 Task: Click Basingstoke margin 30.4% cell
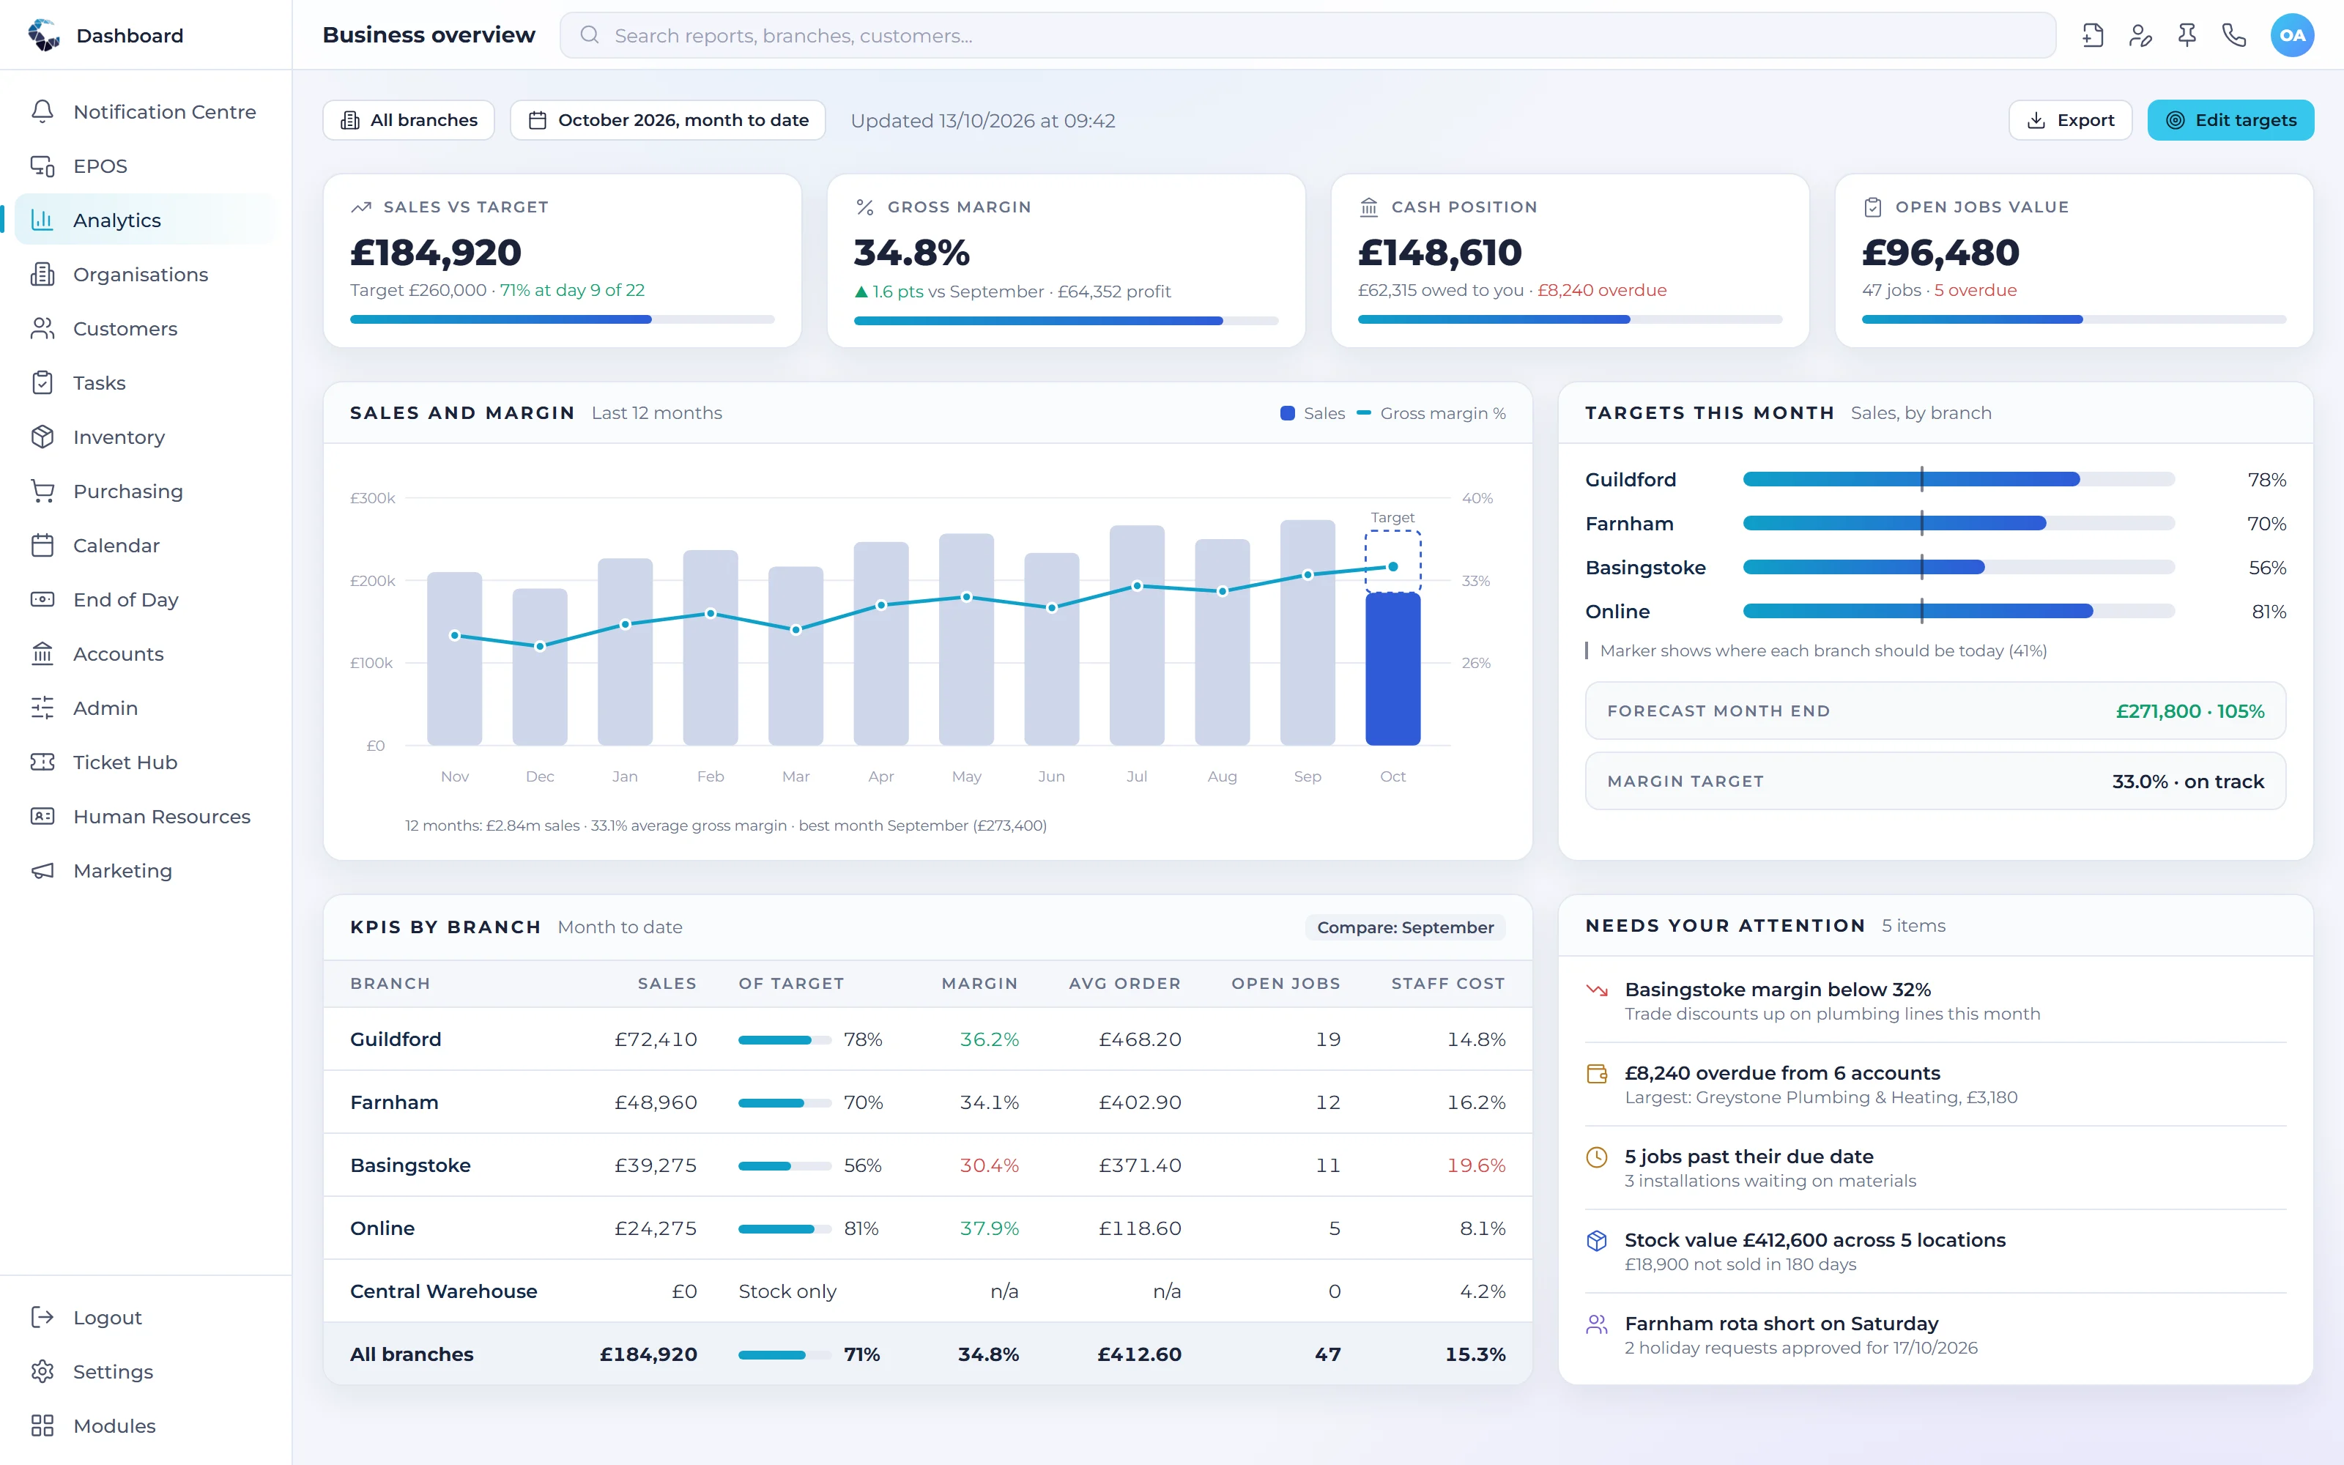(x=989, y=1165)
